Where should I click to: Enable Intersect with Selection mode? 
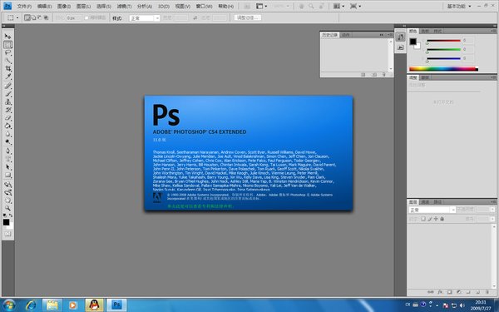[x=46, y=17]
